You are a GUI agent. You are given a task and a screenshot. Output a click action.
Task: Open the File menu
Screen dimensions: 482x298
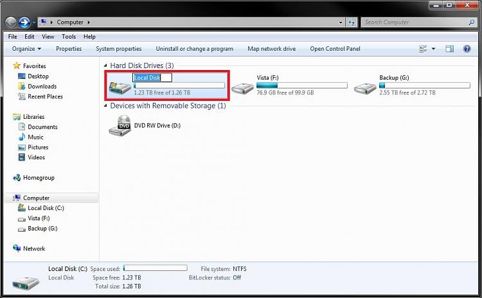(x=13, y=37)
